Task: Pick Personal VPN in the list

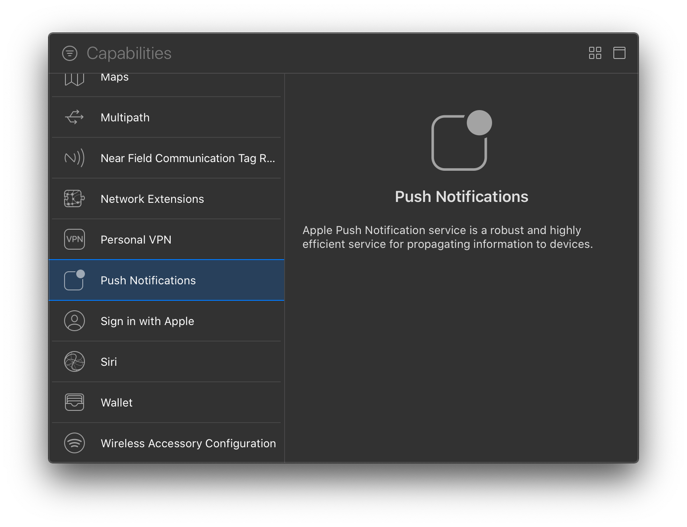Action: pos(166,240)
